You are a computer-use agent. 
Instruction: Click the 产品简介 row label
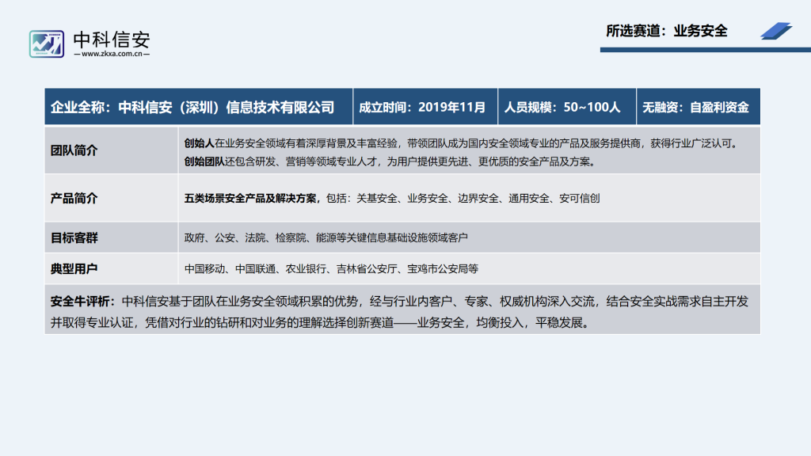pyautogui.click(x=74, y=199)
